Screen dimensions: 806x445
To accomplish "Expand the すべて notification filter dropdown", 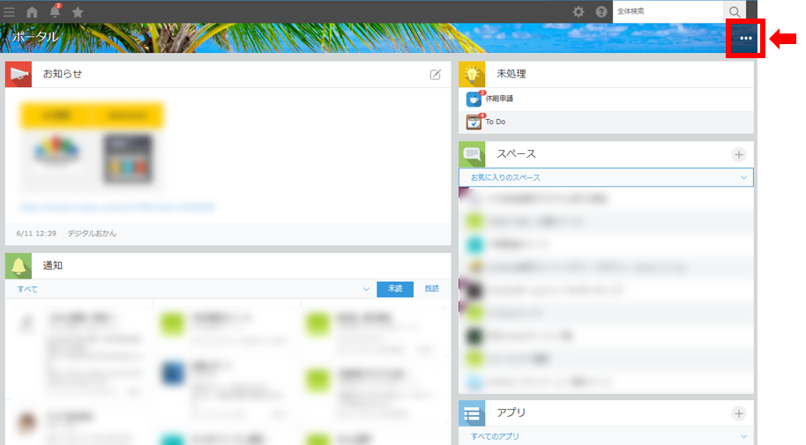I will pyautogui.click(x=365, y=289).
